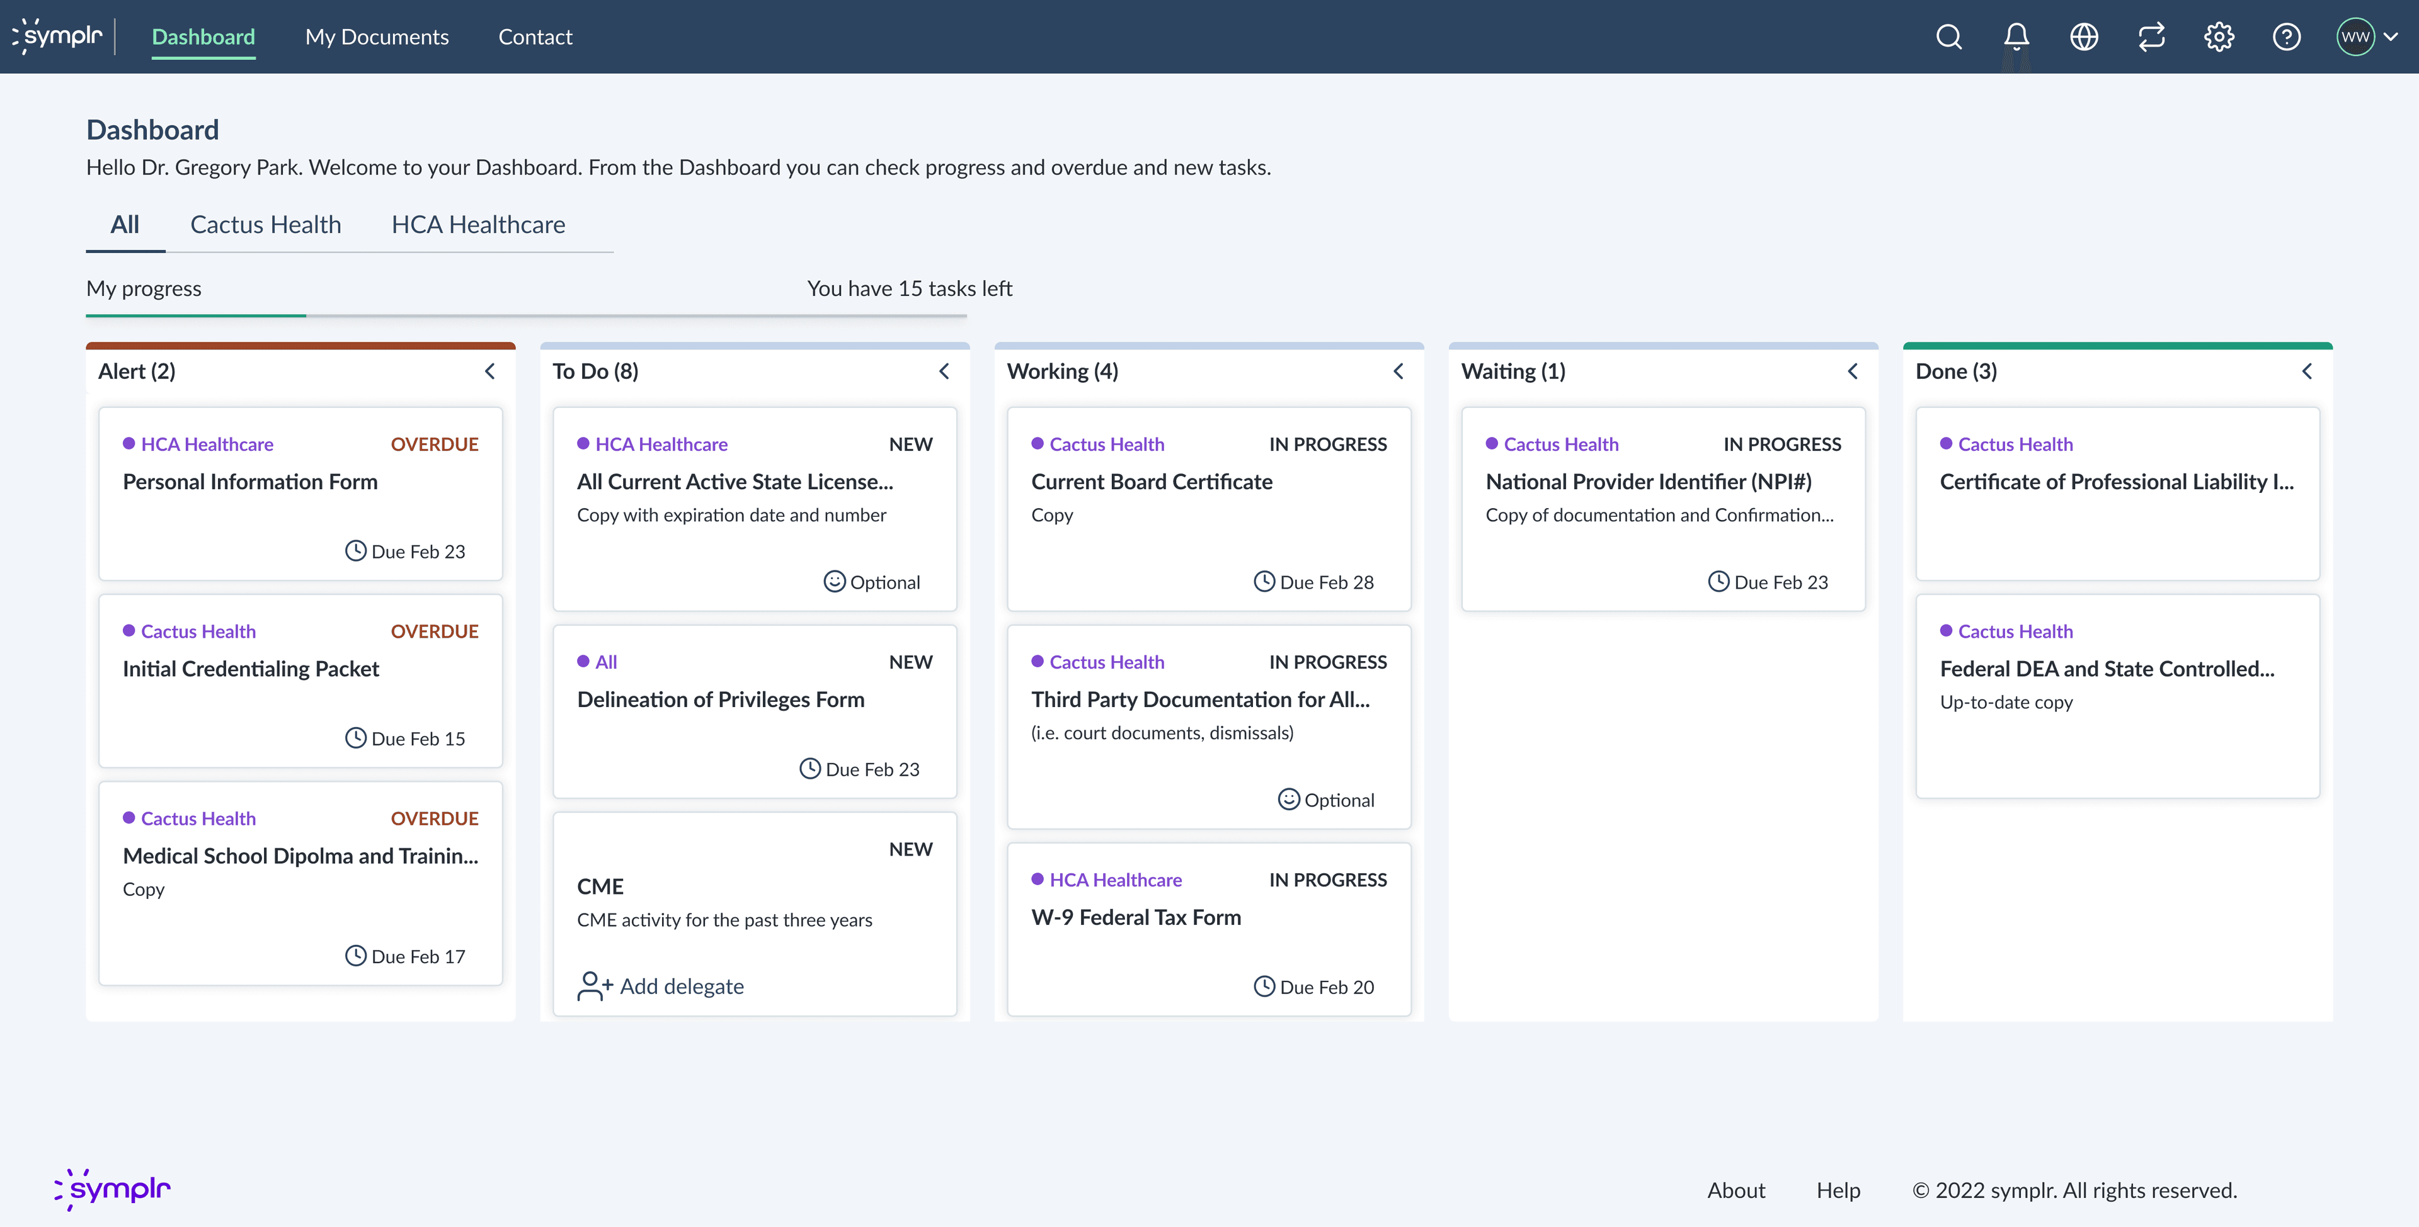Viewport: 2419px width, 1227px height.
Task: Collapse the To Do column
Action: click(x=945, y=371)
